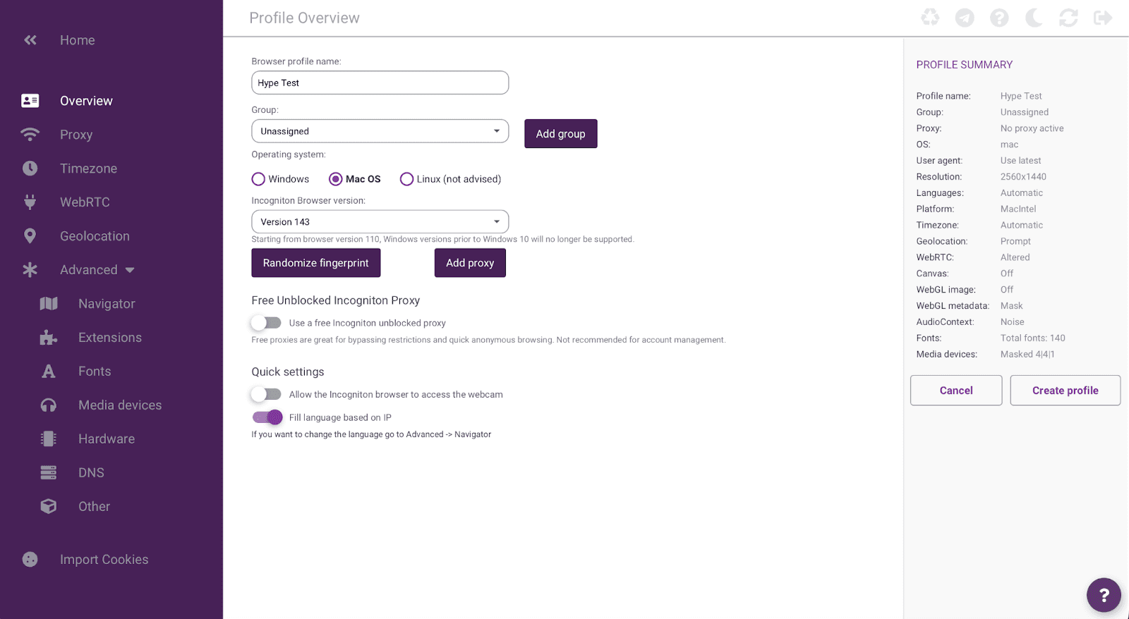Click the Other cube icon

49,506
